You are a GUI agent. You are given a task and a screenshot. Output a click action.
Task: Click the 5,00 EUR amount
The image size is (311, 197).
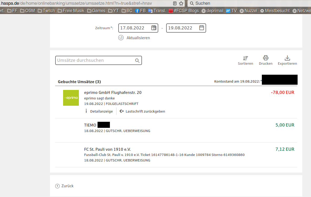285,125
